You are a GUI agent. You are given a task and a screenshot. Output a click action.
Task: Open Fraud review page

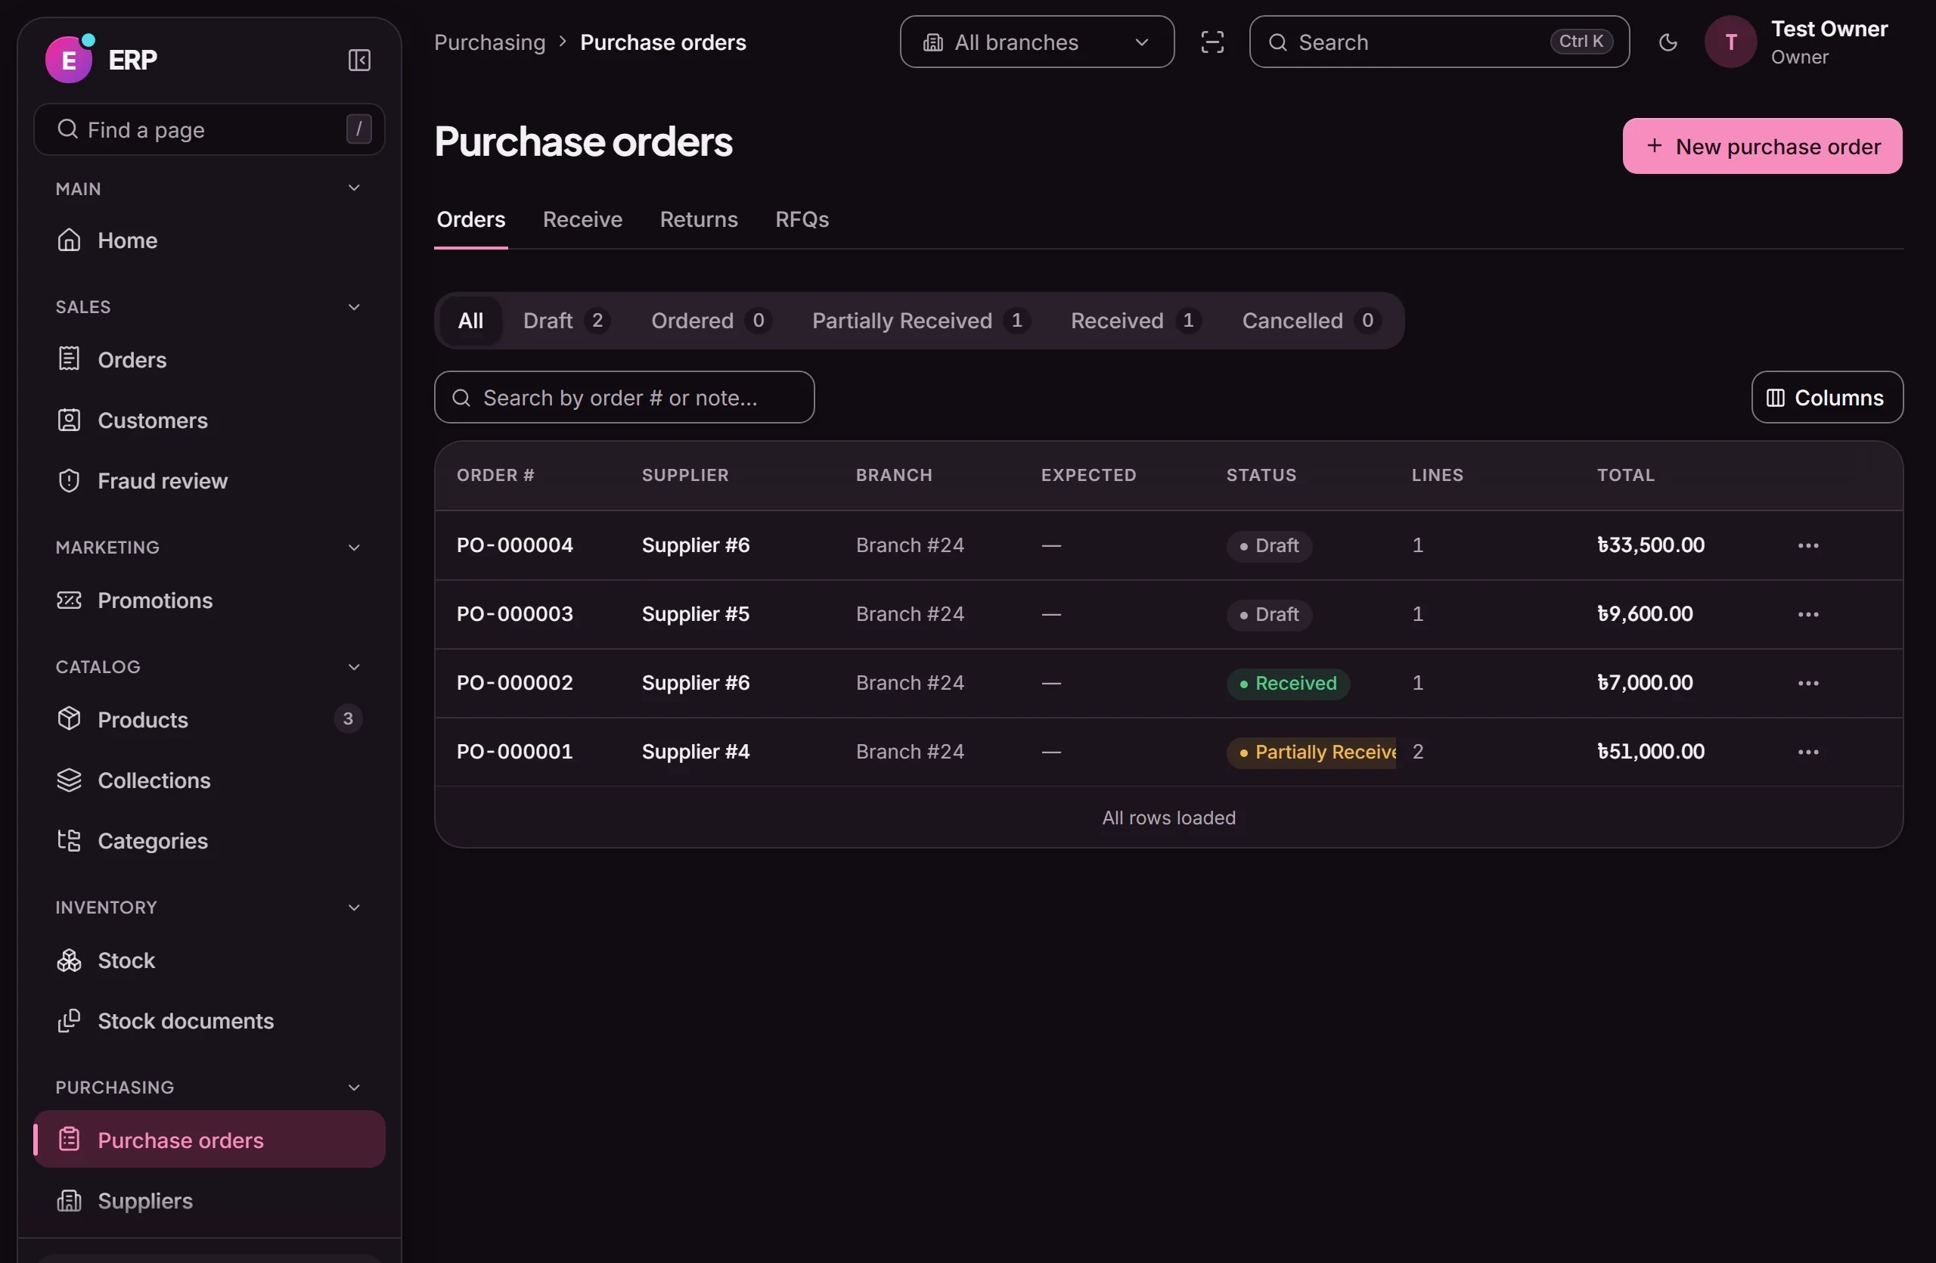[x=209, y=481]
